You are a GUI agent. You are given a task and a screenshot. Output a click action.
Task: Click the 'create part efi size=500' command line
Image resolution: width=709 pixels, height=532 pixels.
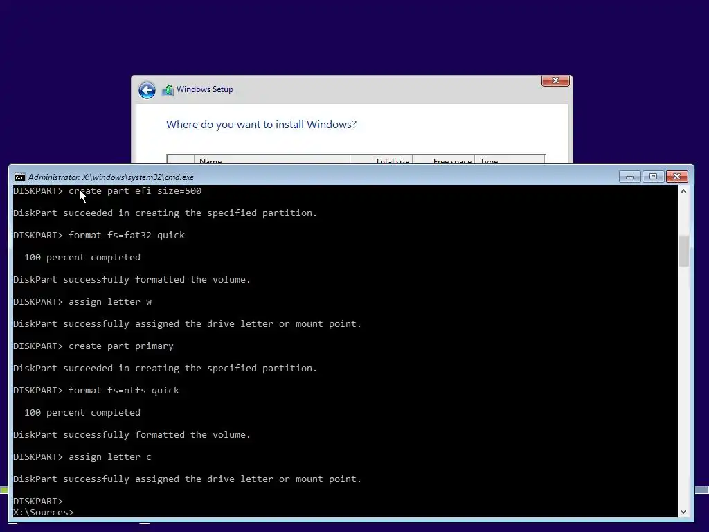(107, 191)
